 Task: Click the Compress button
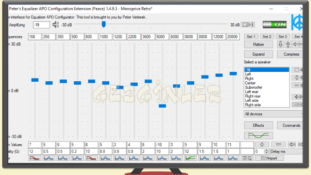290,54
